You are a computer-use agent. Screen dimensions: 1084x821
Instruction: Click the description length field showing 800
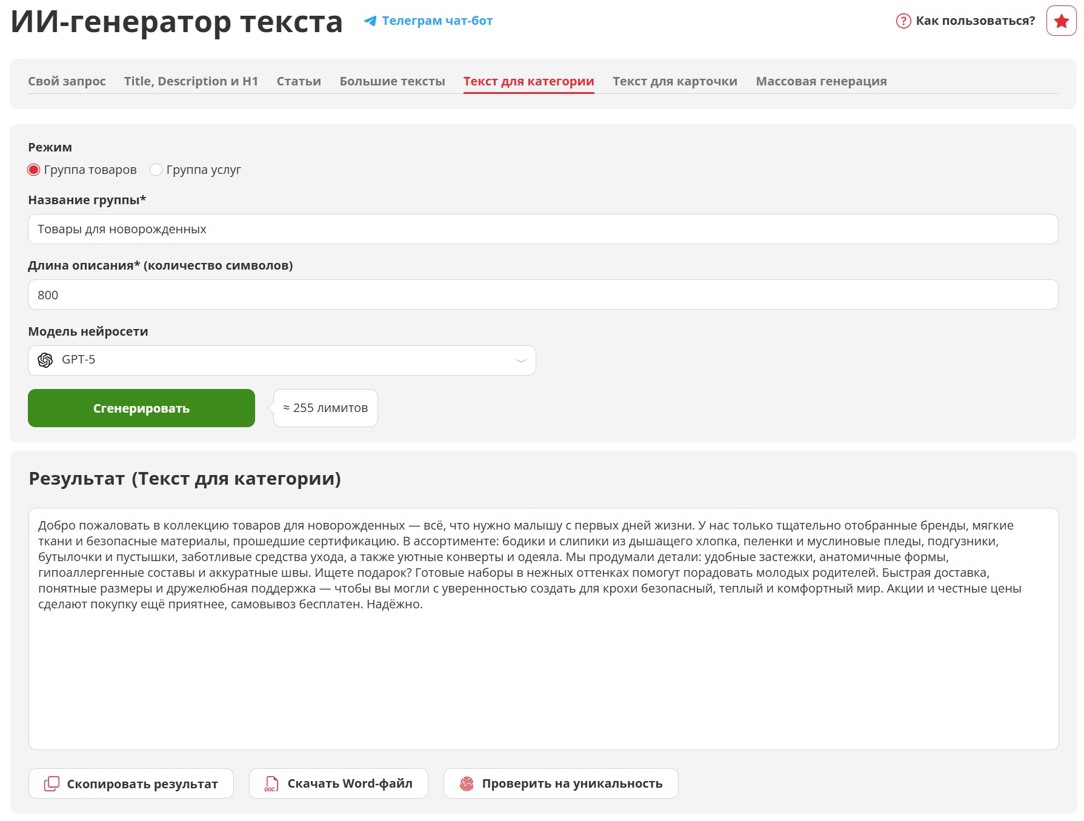(x=542, y=294)
